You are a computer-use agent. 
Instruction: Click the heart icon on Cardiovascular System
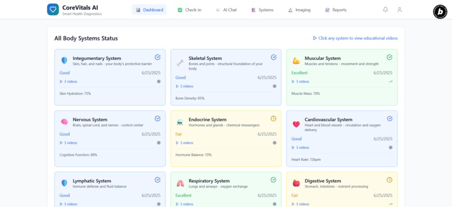tap(296, 125)
